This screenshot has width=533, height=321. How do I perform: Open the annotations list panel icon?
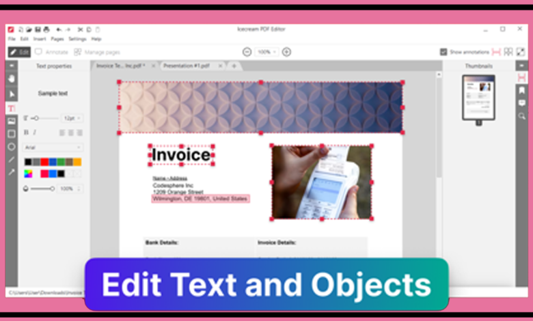(522, 103)
